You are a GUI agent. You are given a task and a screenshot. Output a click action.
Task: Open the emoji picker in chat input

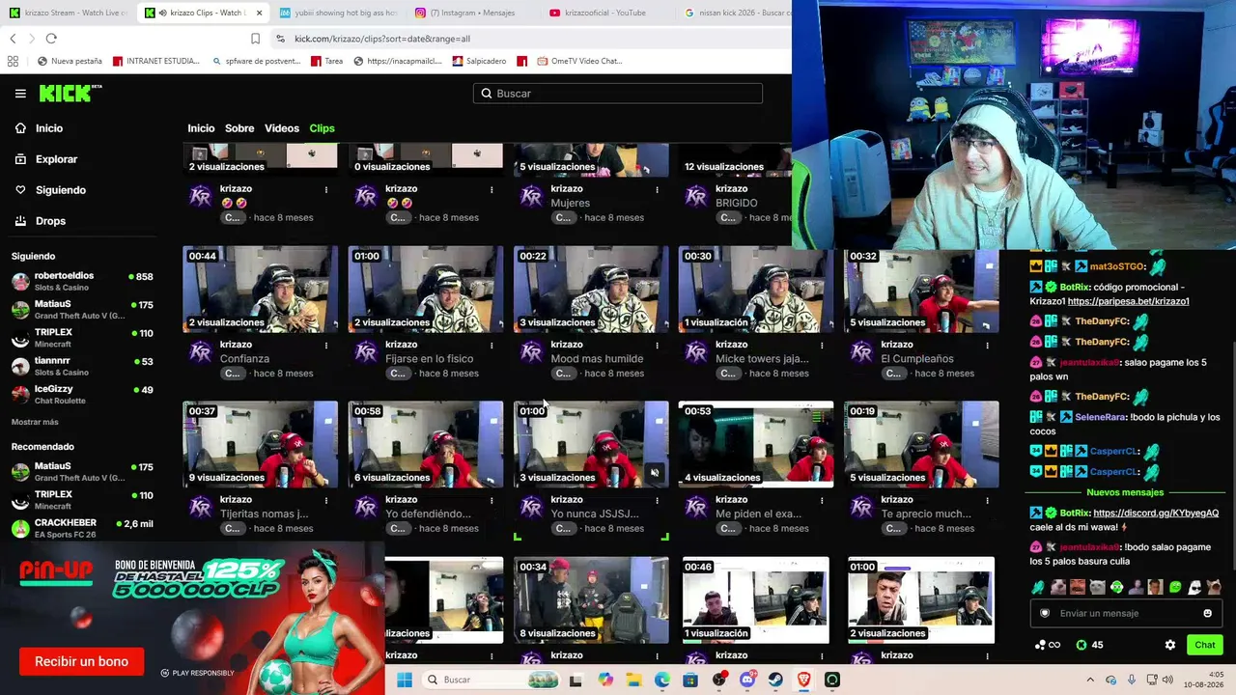click(1207, 613)
